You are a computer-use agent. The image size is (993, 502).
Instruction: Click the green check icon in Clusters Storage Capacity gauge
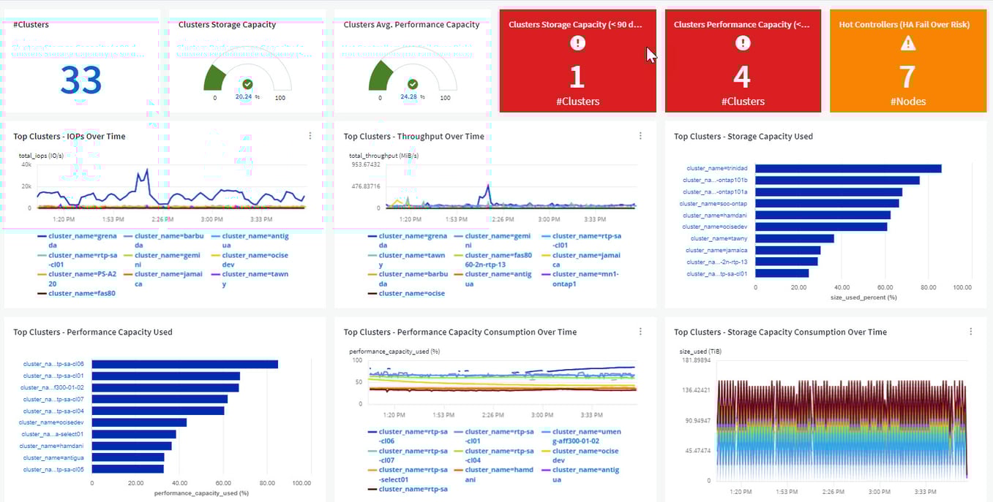click(x=247, y=85)
